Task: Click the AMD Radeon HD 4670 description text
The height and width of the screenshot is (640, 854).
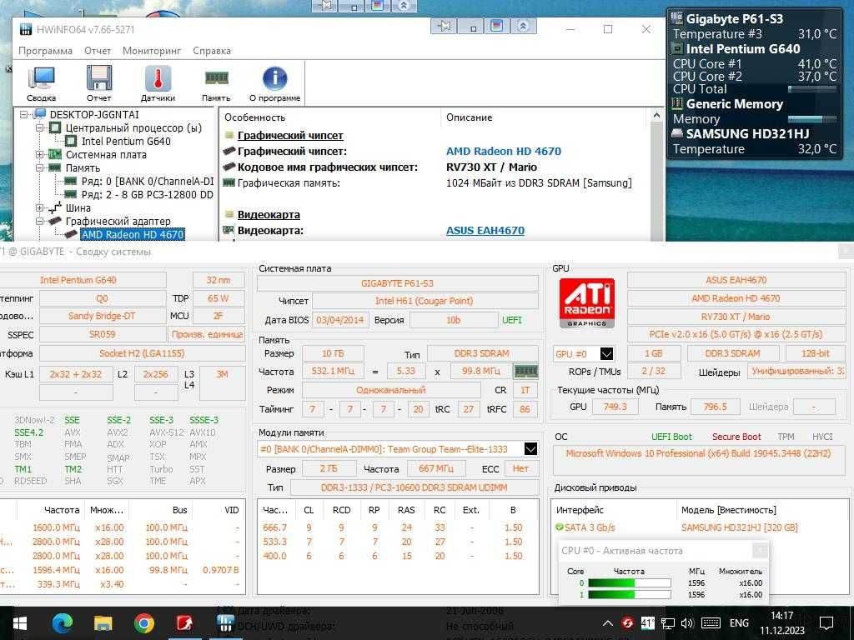Action: pyautogui.click(x=503, y=152)
